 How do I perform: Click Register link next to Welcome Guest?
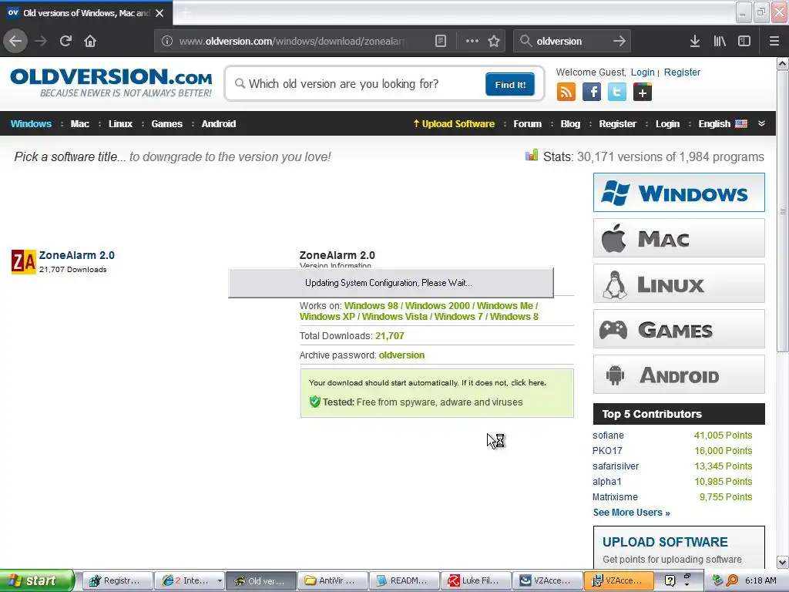point(682,72)
